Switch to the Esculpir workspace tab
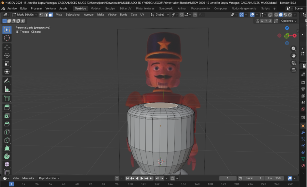 coord(110,8)
